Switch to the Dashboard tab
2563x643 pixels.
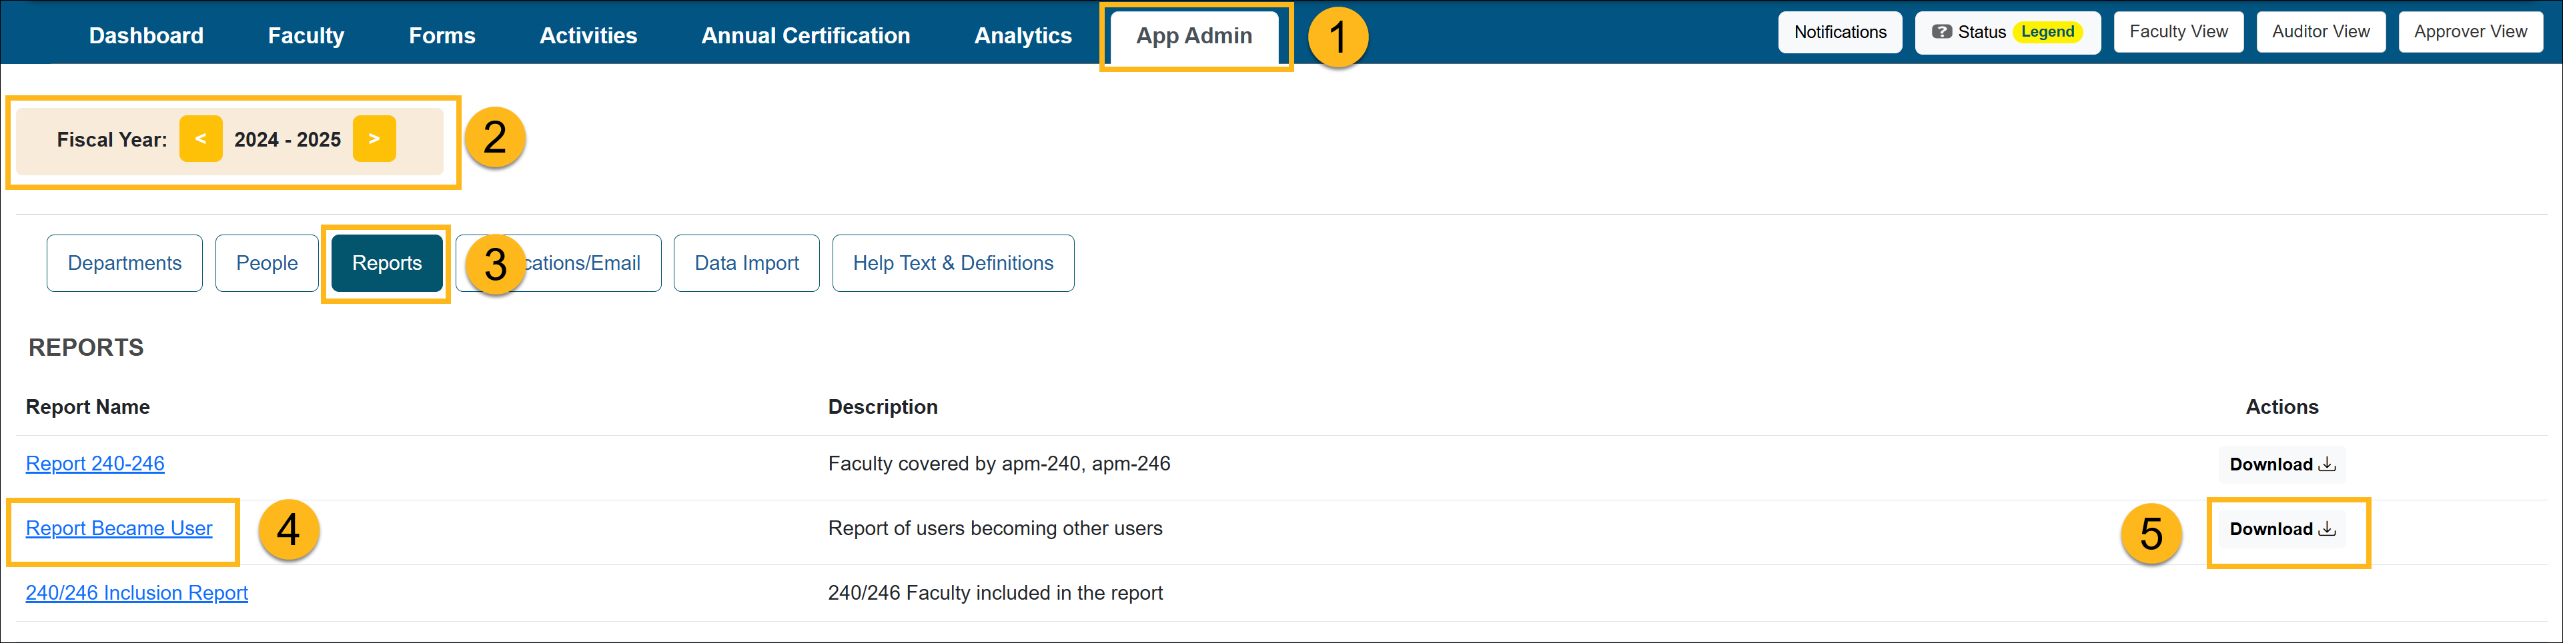pyautogui.click(x=145, y=35)
